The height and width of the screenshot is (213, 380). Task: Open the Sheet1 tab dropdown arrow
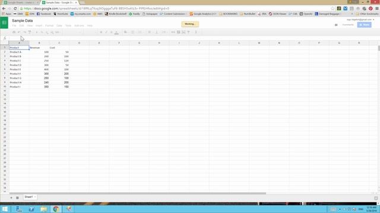(35, 197)
